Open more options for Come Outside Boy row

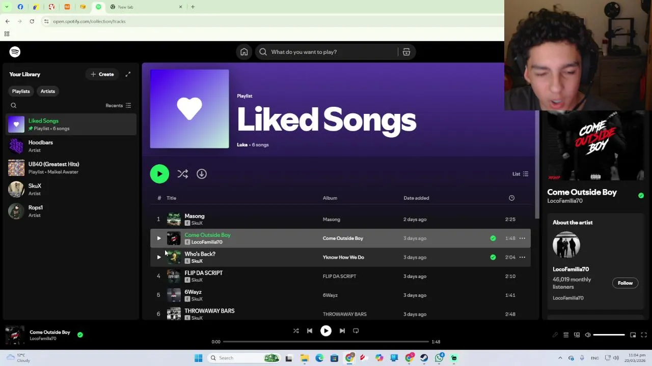point(522,238)
